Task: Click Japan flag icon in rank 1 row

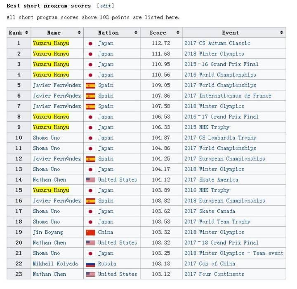Action: pyautogui.click(x=90, y=43)
